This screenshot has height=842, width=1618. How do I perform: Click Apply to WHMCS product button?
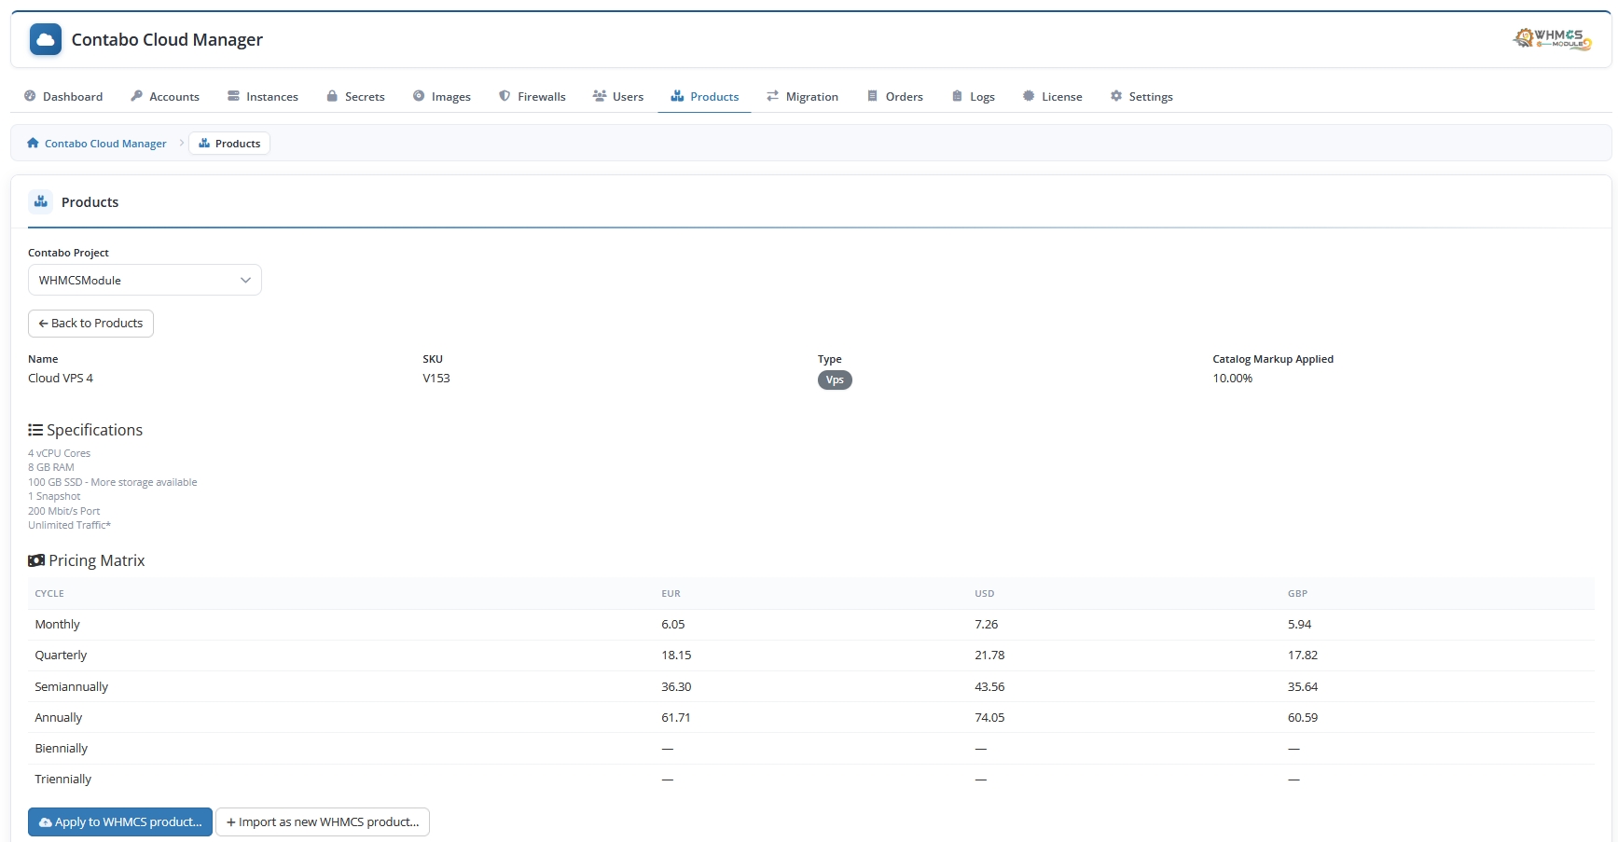coord(120,821)
